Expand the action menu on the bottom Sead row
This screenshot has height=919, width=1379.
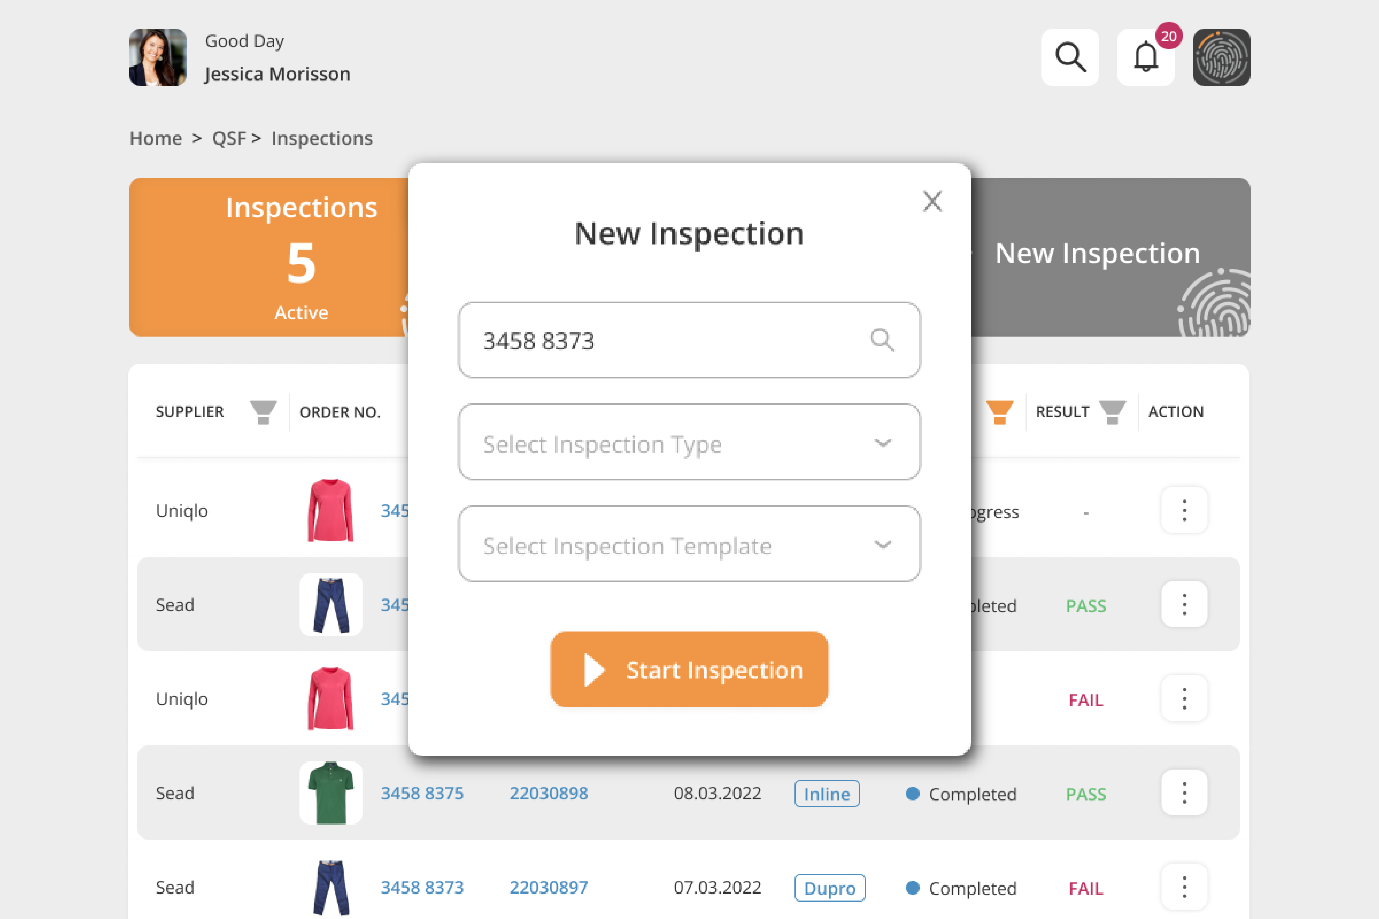(x=1184, y=886)
